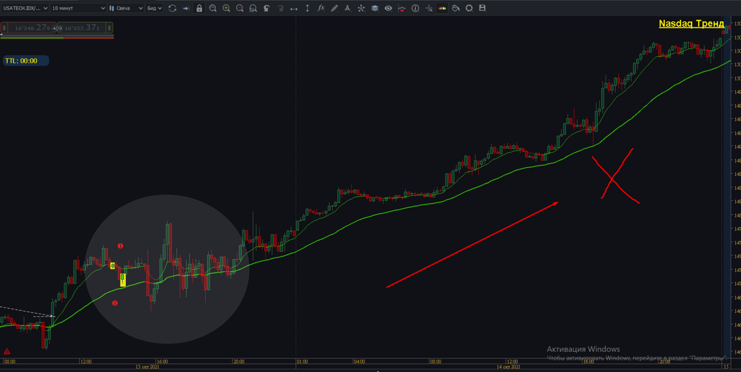The width and height of the screenshot is (741, 372).
Task: Click the pattern star tool icon
Action: (361, 8)
